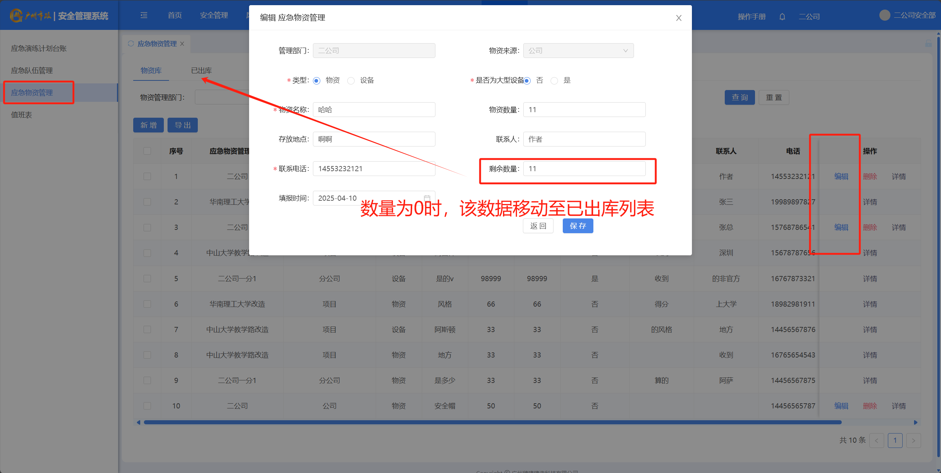Select the 设备 type radio button
This screenshot has width=941, height=473.
point(351,80)
